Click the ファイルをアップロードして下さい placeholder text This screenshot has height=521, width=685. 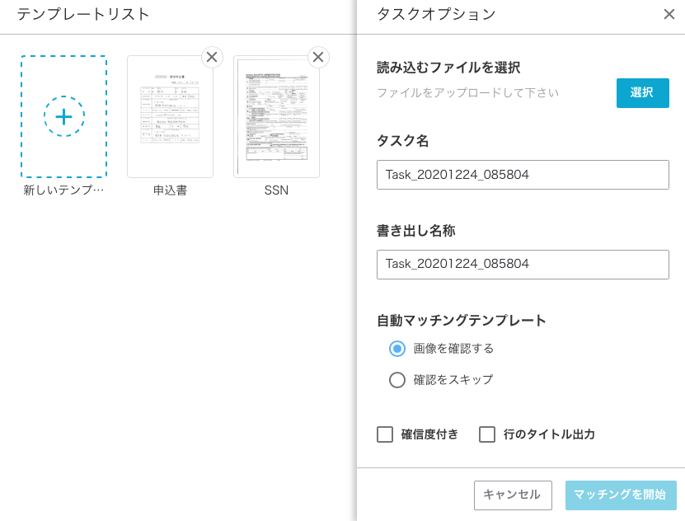468,93
